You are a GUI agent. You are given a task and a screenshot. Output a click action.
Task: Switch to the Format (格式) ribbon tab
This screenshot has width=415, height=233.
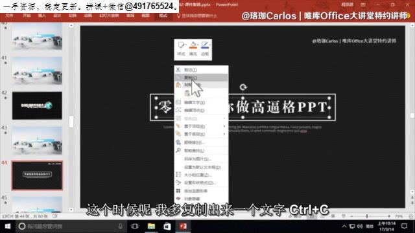click(x=163, y=16)
